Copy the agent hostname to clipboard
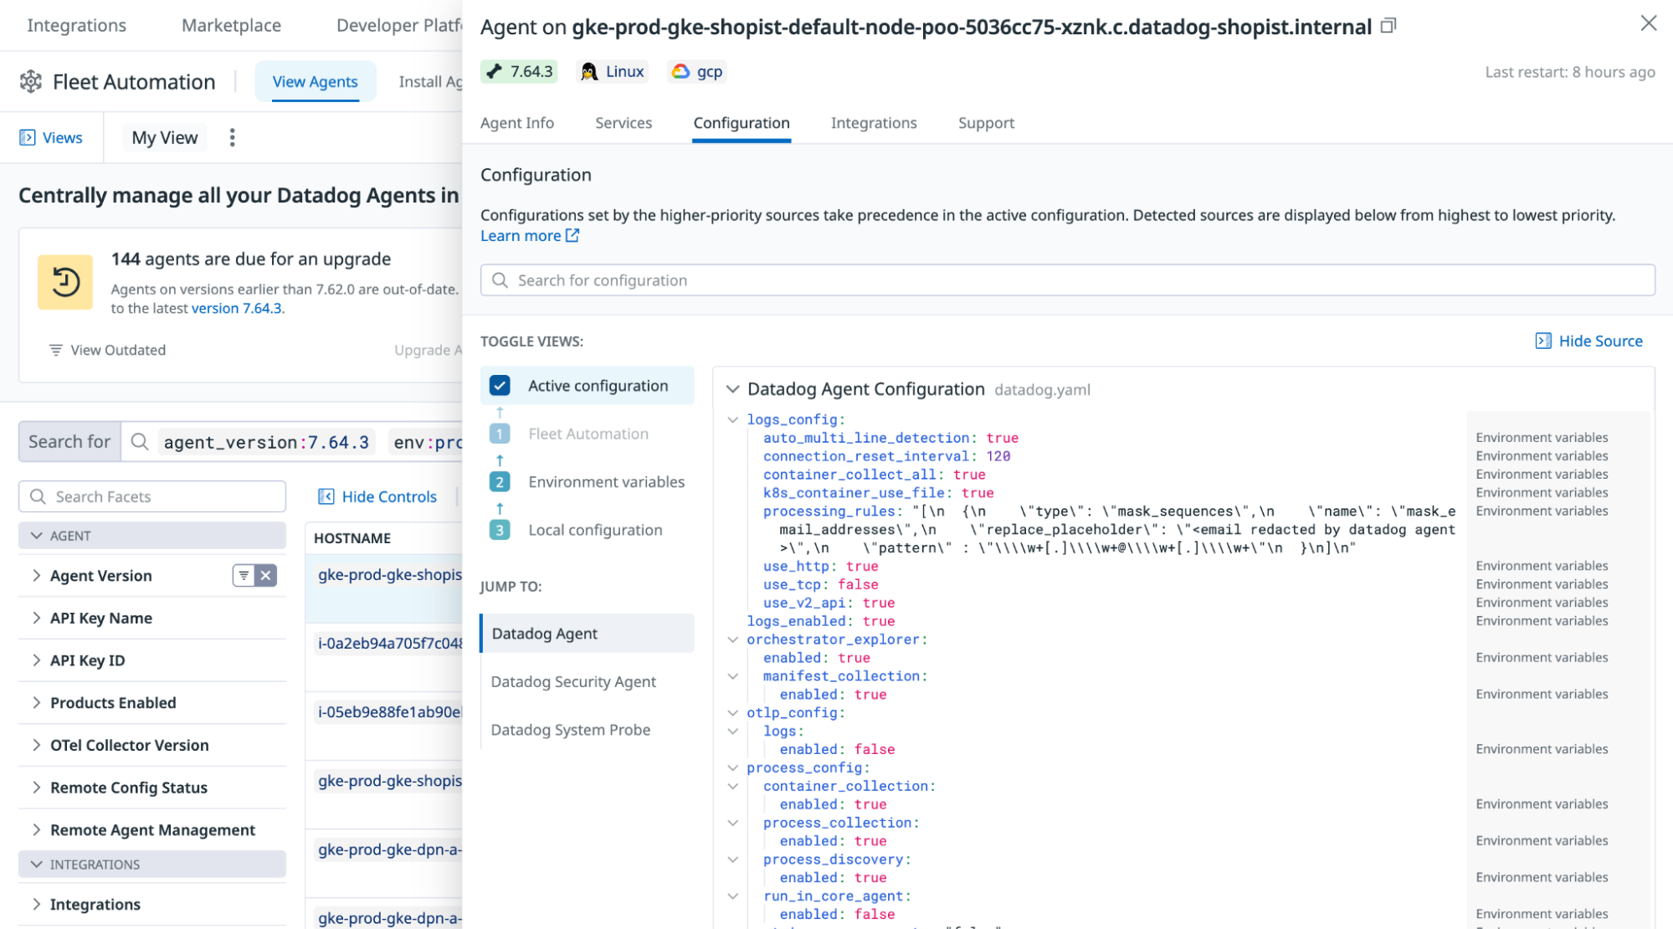The height and width of the screenshot is (929, 1673). click(x=1388, y=26)
